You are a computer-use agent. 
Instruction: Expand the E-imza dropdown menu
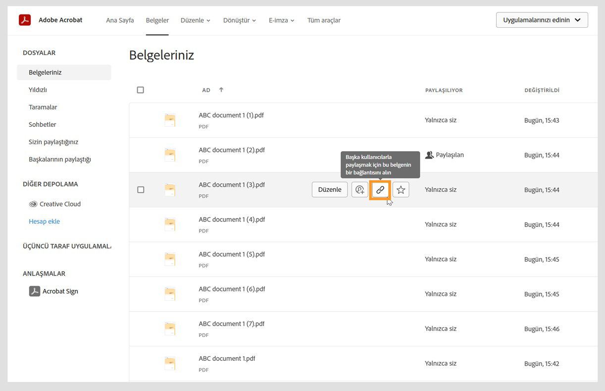click(282, 20)
